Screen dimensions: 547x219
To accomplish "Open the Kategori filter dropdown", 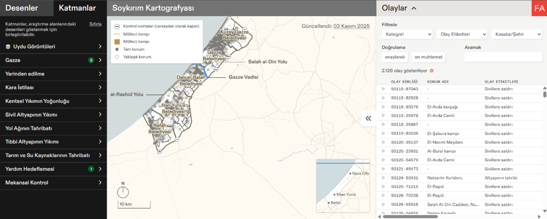I will coord(407,34).
